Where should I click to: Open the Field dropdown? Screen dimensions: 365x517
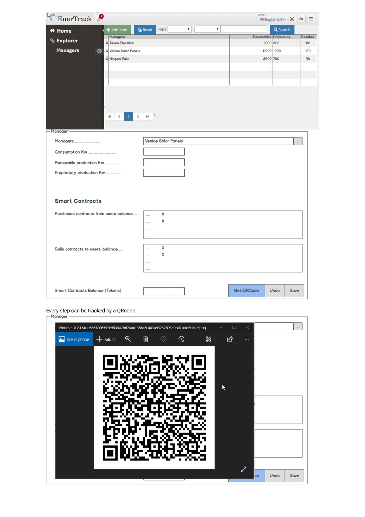coord(179,29)
